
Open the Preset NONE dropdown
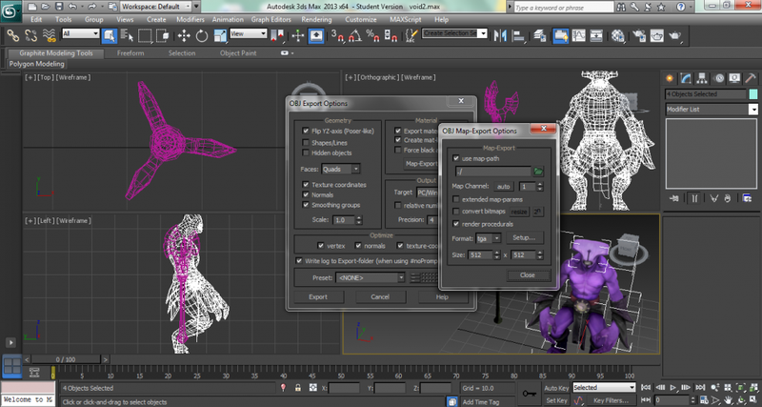coord(371,277)
